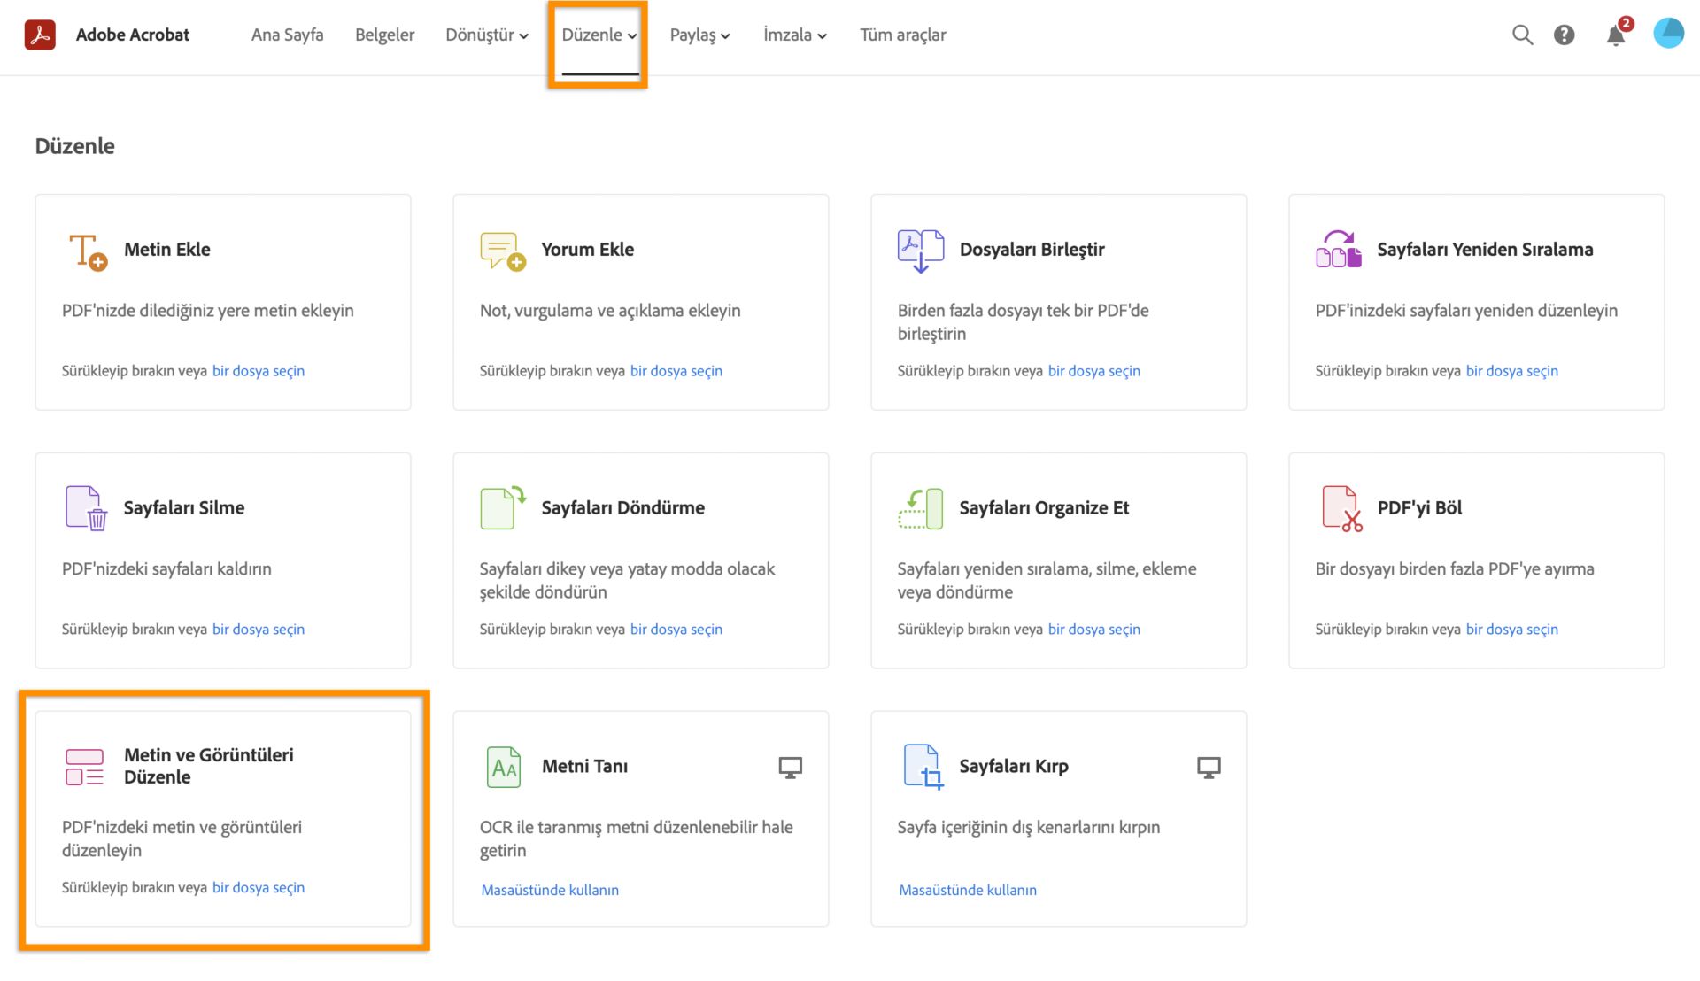Click the Sayfaları Yeniden Sıralama icon
Screen dimensions: 1700x981
pyautogui.click(x=1338, y=250)
